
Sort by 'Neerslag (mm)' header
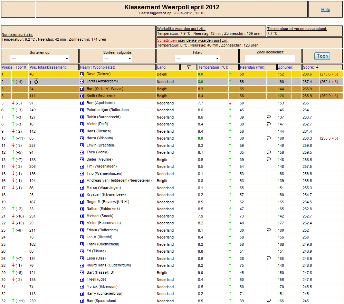(252, 67)
